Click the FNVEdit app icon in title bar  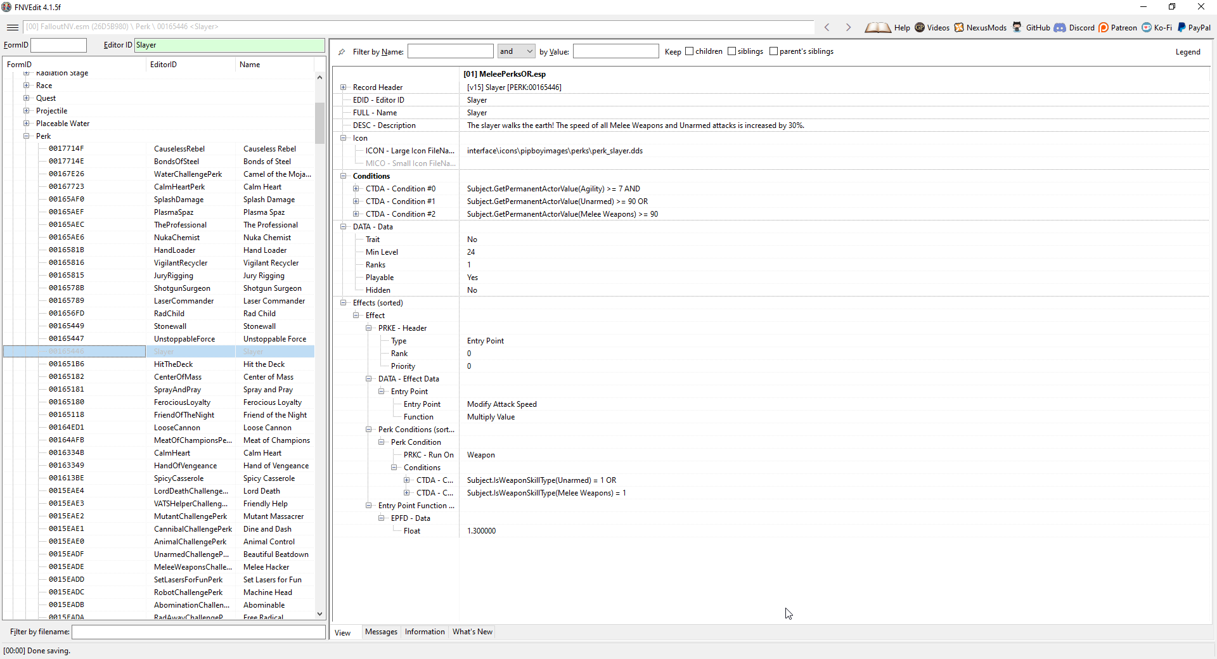click(7, 7)
